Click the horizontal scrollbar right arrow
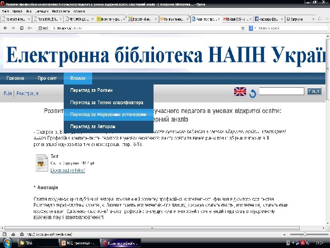330x248 pixels. [x=324, y=228]
